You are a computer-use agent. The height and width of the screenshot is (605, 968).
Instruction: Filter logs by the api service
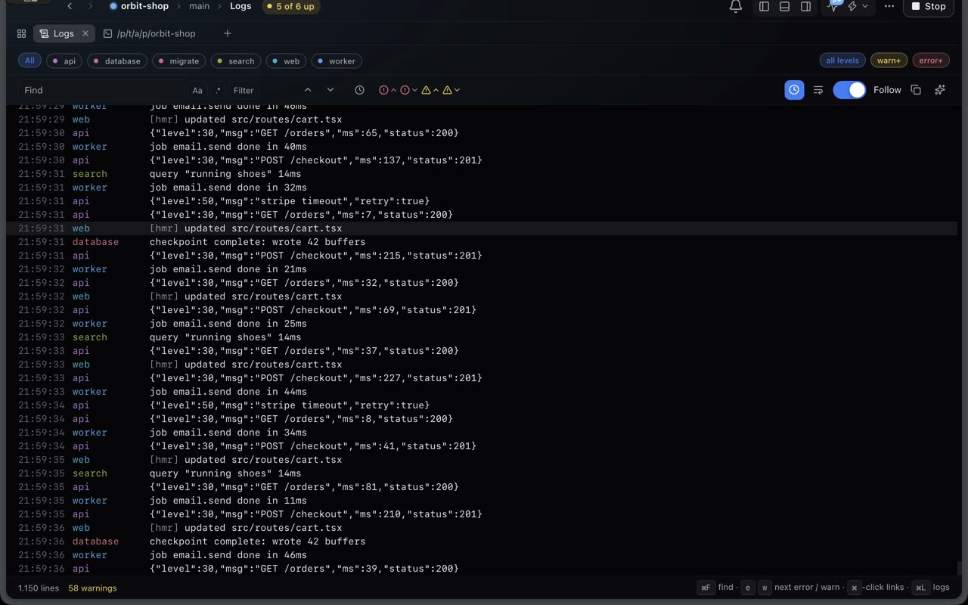[x=64, y=61]
